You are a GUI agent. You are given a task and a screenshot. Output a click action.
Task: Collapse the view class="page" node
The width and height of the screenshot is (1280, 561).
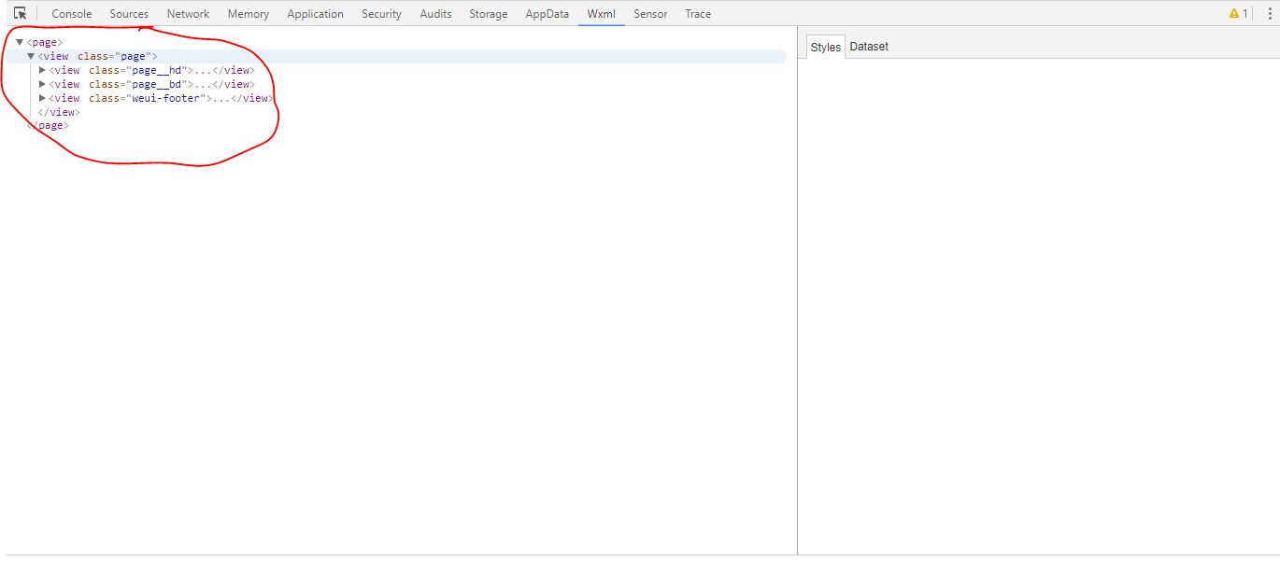(x=31, y=57)
